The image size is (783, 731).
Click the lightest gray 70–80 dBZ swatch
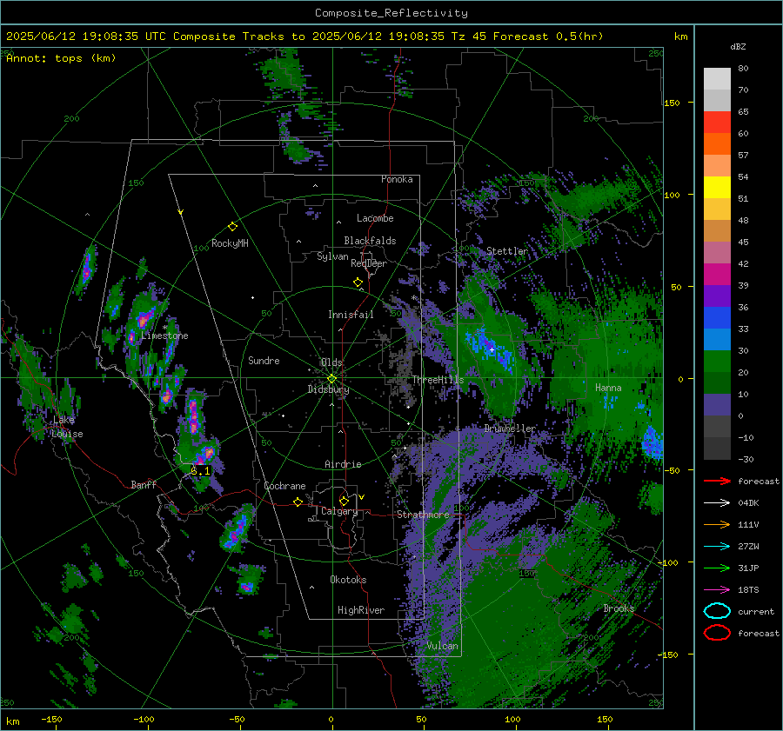click(717, 79)
